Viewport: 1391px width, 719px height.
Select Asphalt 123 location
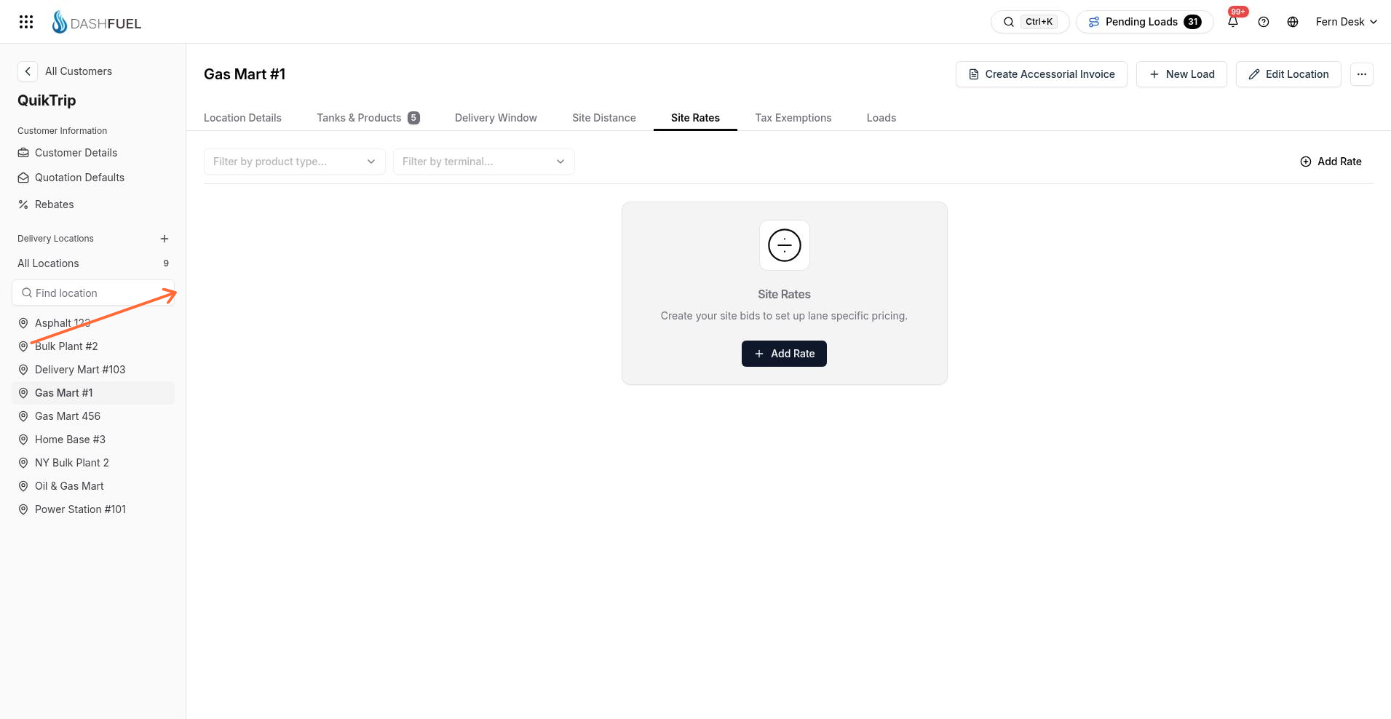point(93,323)
